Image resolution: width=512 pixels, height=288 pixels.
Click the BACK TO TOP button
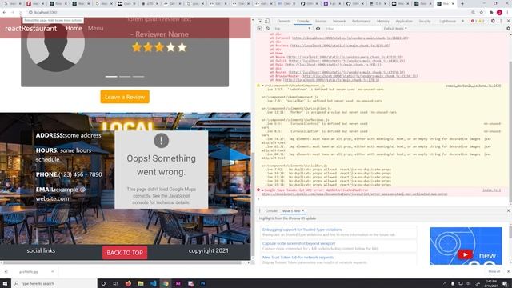click(125, 253)
